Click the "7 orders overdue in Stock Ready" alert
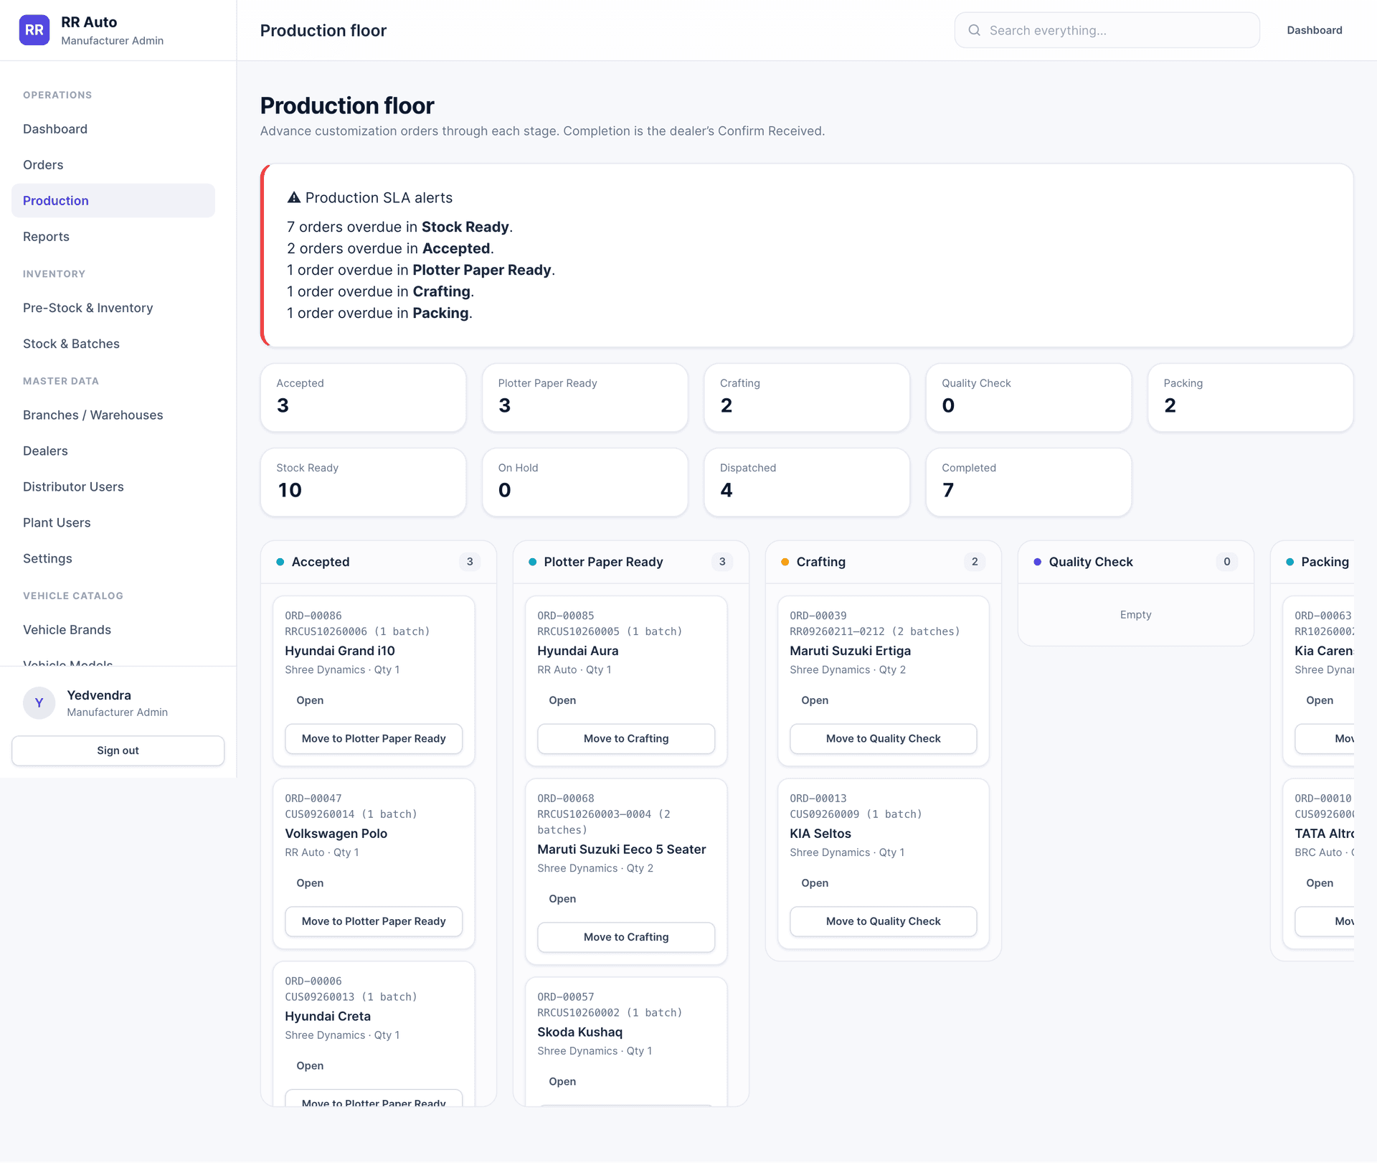1377x1163 pixels. (x=399, y=227)
